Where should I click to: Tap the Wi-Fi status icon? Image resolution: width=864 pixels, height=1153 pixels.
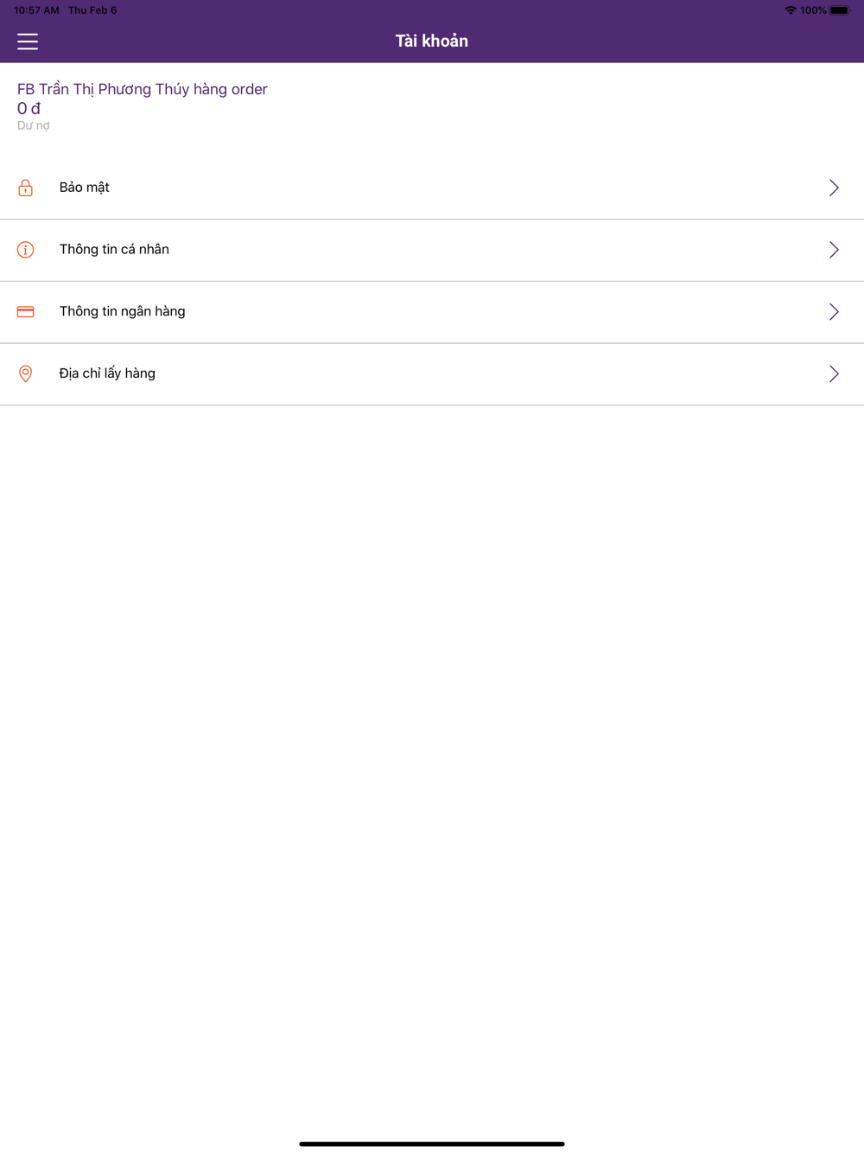point(790,10)
